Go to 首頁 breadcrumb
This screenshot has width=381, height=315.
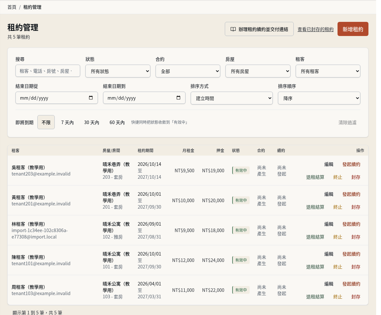point(12,7)
